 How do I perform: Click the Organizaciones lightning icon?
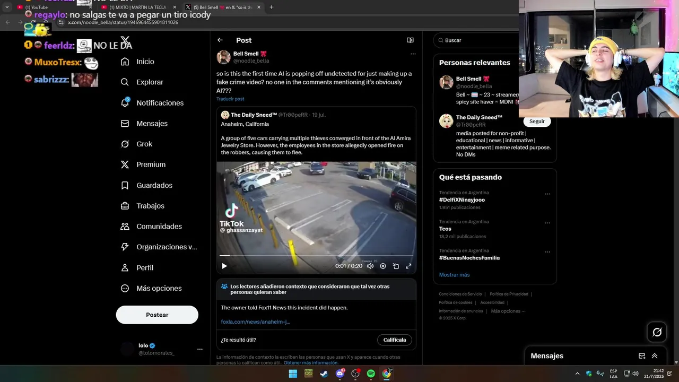[x=125, y=247]
